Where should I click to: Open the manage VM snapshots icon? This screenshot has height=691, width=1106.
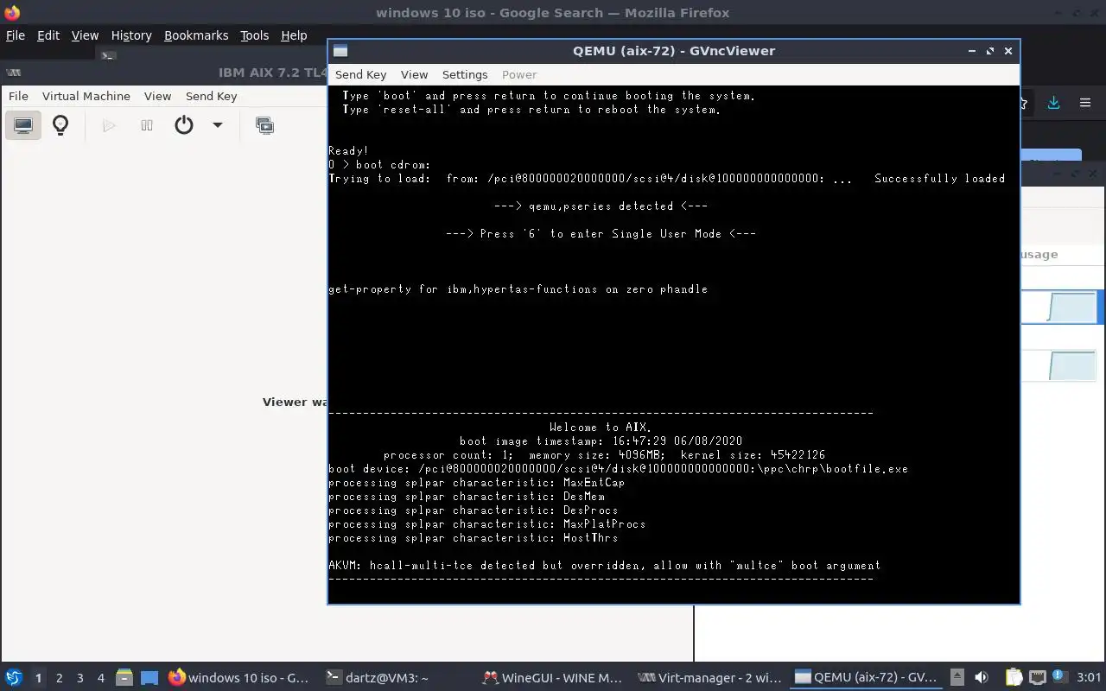(x=264, y=125)
